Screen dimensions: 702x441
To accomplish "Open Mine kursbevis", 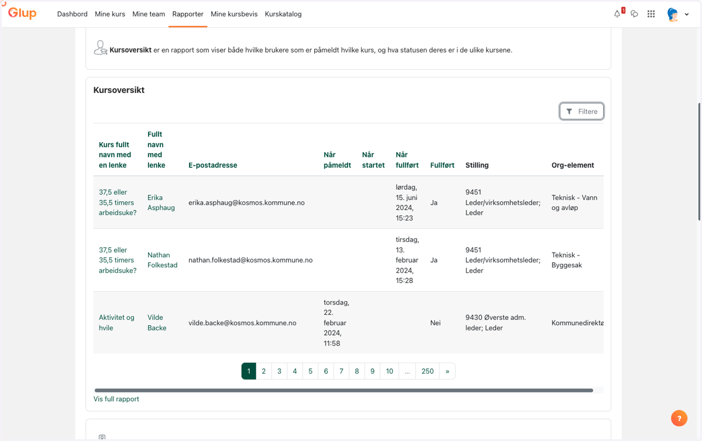I will coord(234,14).
